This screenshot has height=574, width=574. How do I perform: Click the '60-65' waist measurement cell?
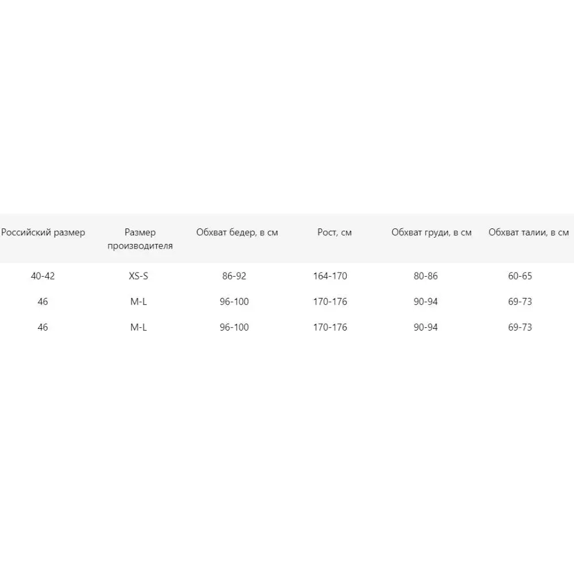click(520, 276)
